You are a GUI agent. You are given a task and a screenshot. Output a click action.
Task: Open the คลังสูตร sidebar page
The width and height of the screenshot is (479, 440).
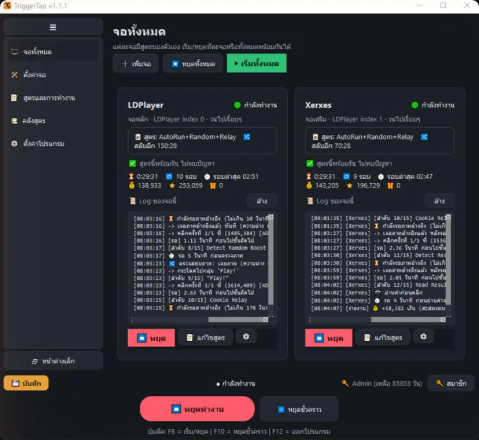[53, 121]
